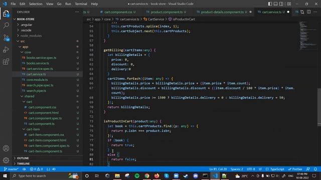Split the editor to the right
Screen dimensions: 321x180
point(309,12)
